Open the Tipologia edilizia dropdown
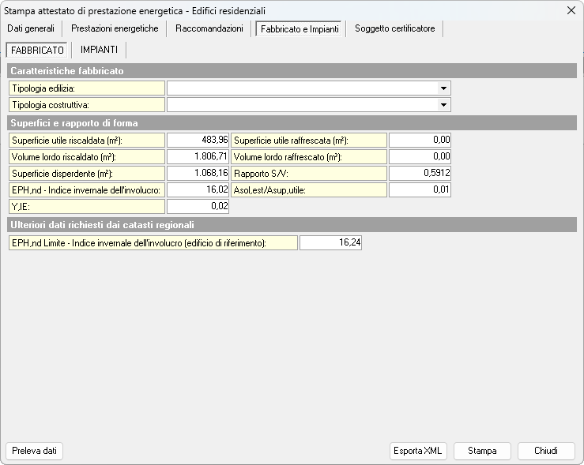This screenshot has width=584, height=465. point(443,88)
